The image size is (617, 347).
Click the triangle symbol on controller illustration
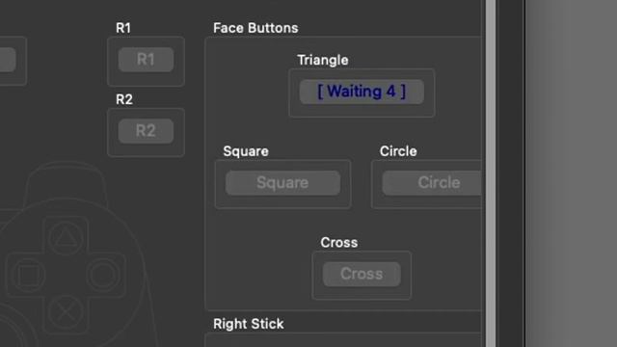pos(66,237)
